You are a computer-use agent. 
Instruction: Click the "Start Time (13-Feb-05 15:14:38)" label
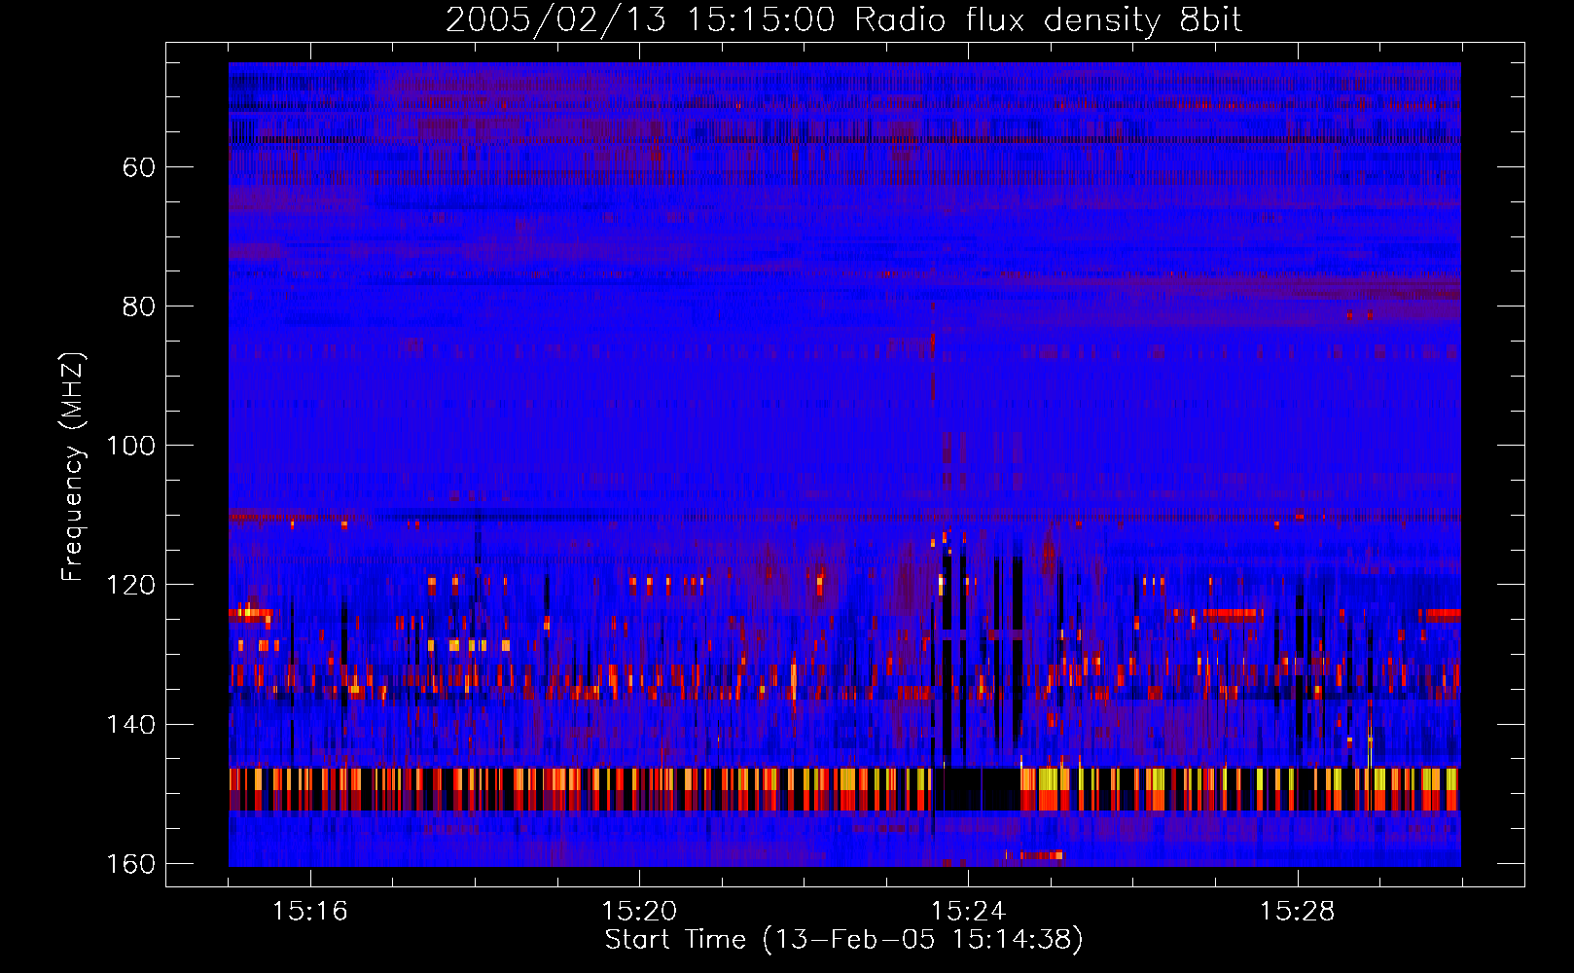(x=843, y=940)
